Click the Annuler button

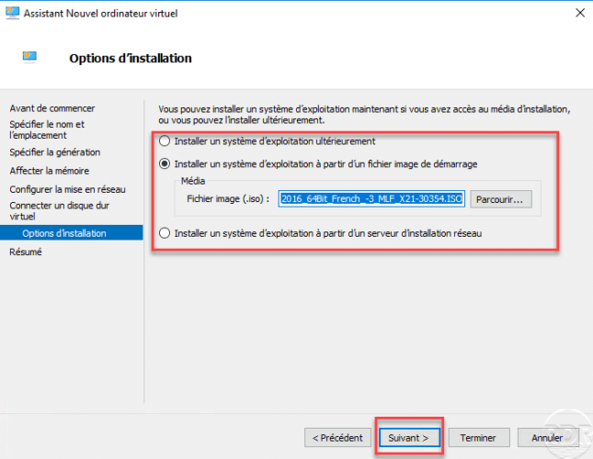(548, 438)
